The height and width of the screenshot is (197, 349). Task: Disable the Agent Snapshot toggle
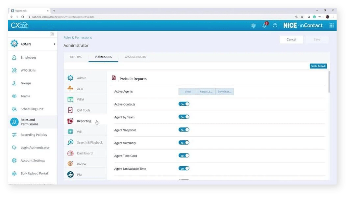coord(184,130)
